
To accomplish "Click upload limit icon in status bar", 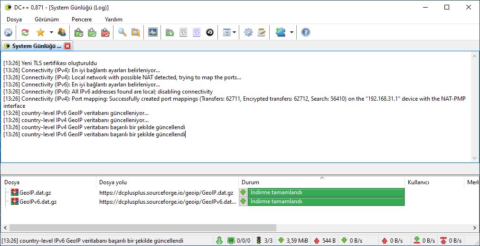I will pos(443,240).
